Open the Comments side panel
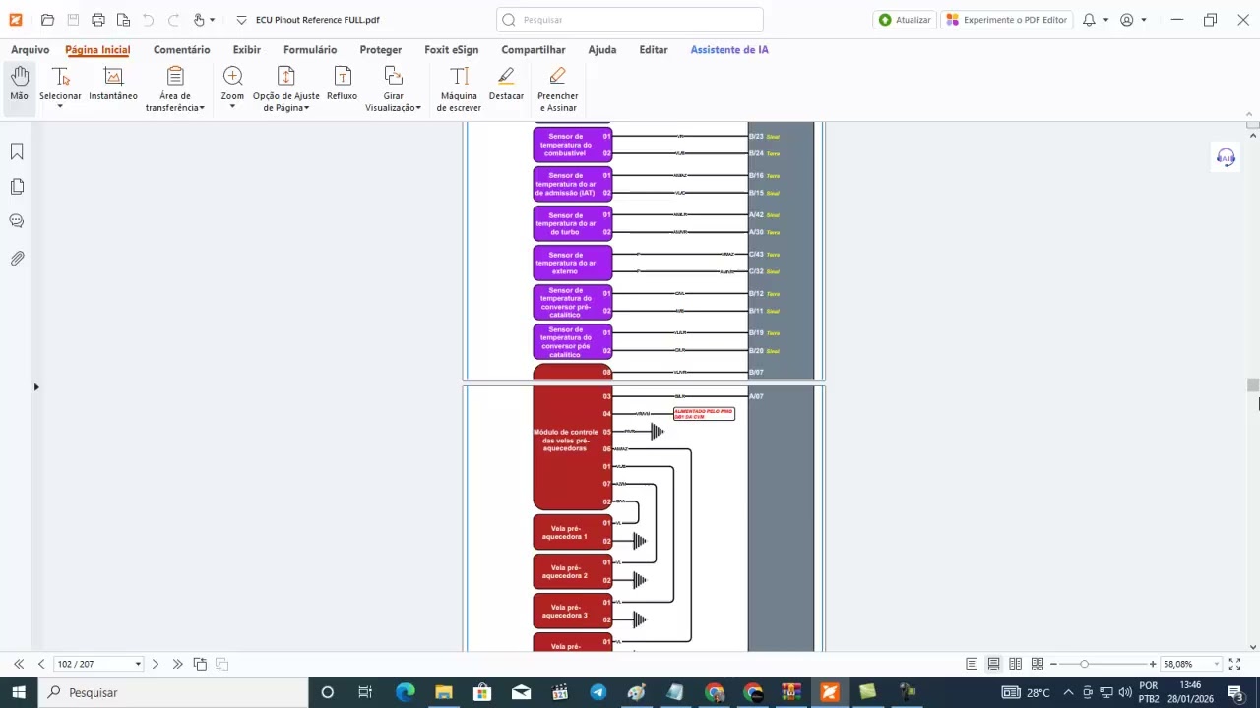This screenshot has height=708, width=1260. [17, 221]
